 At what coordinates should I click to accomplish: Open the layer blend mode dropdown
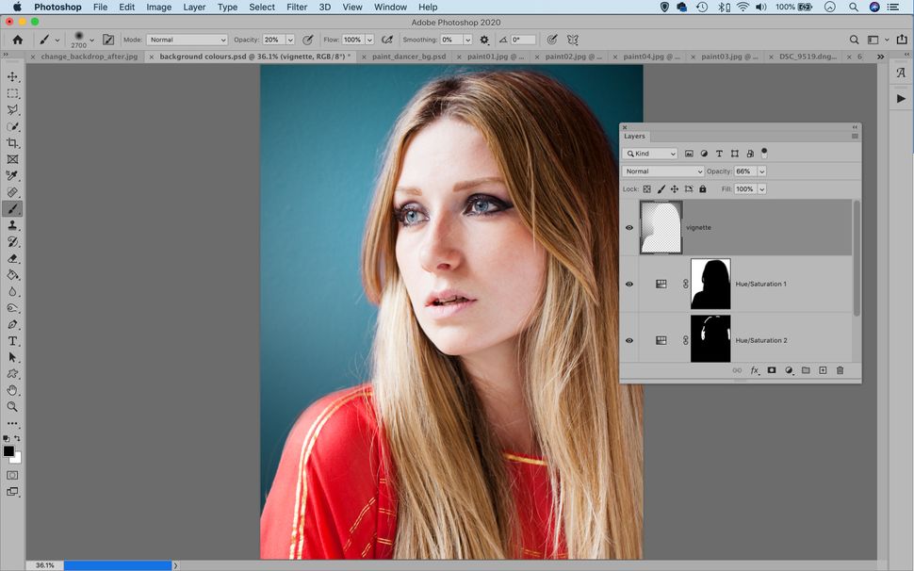[662, 171]
